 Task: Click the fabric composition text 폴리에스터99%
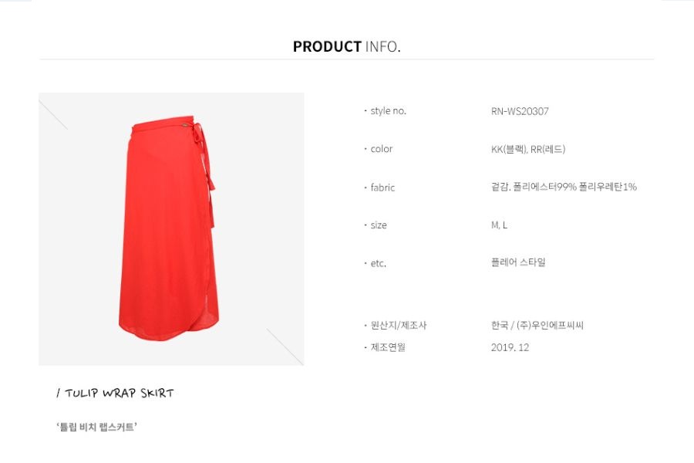tap(545, 187)
